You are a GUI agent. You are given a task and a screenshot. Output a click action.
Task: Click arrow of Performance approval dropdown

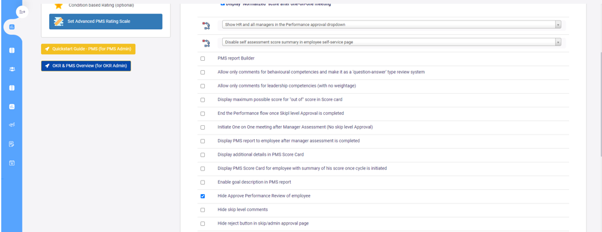[x=558, y=24]
